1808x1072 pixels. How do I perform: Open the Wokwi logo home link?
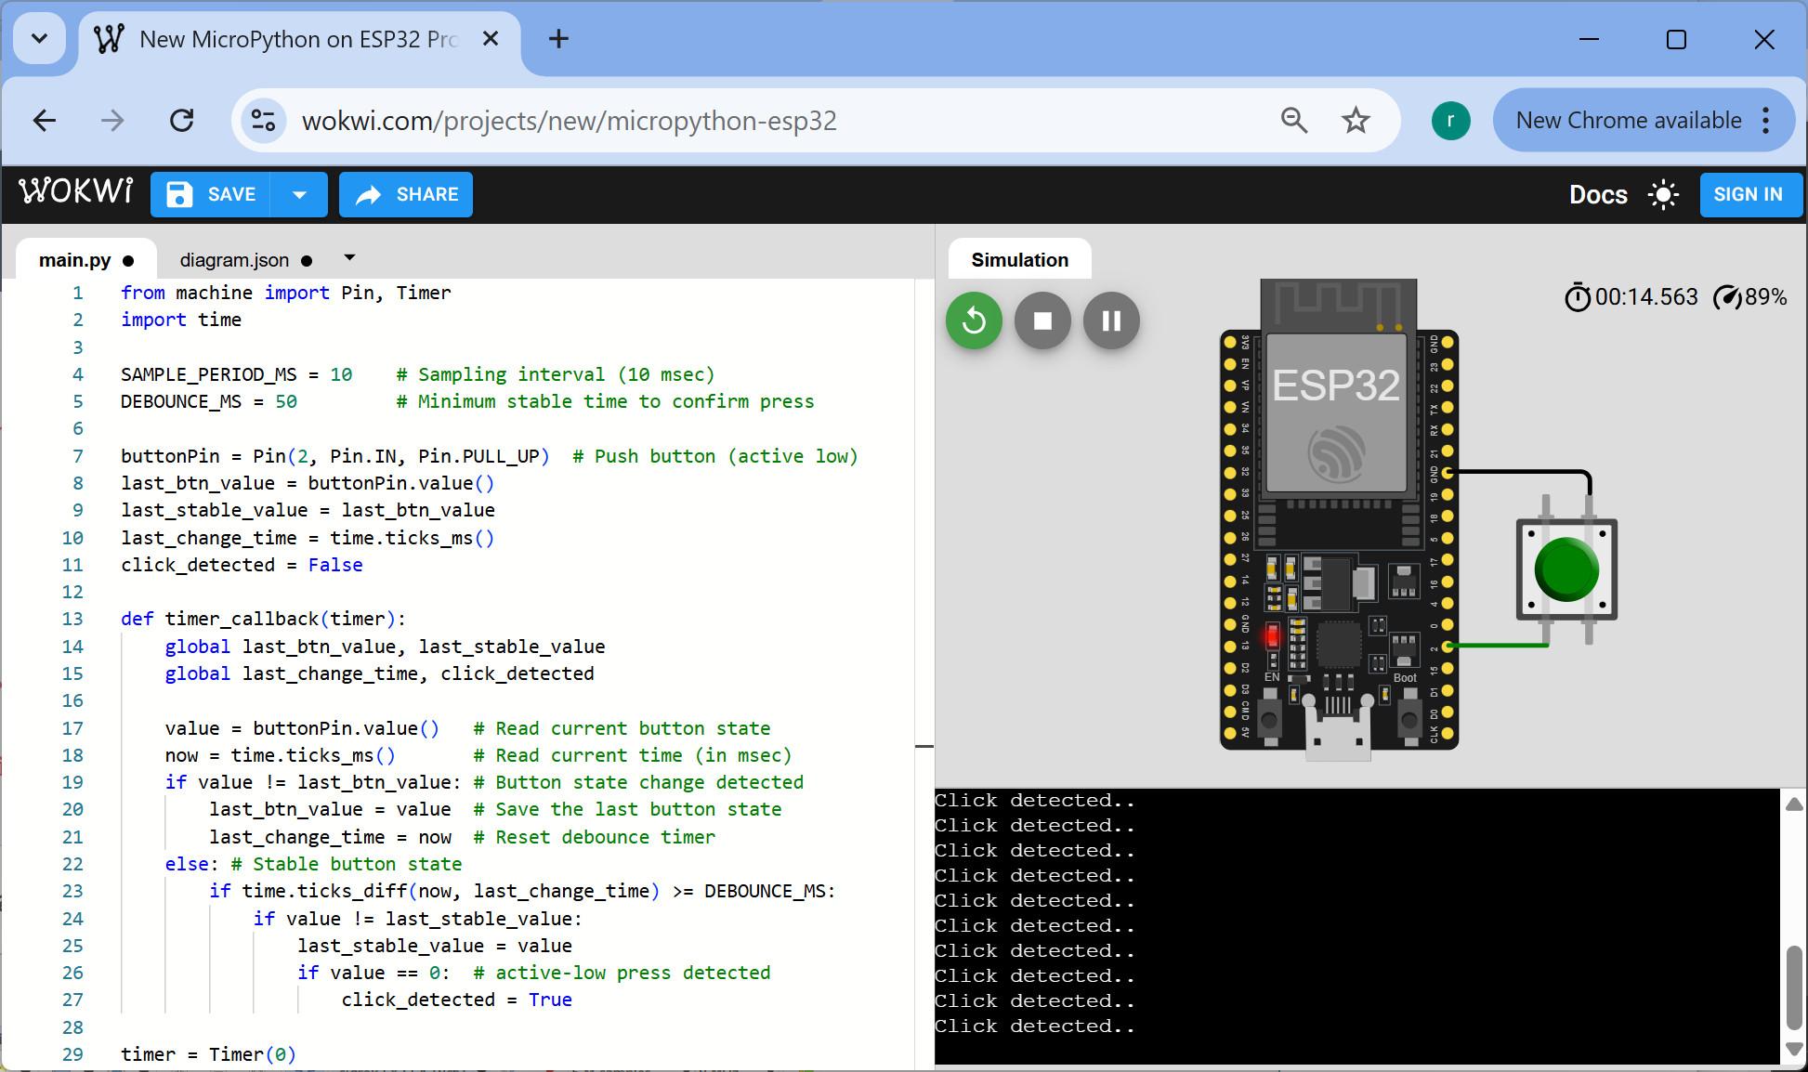point(76,191)
